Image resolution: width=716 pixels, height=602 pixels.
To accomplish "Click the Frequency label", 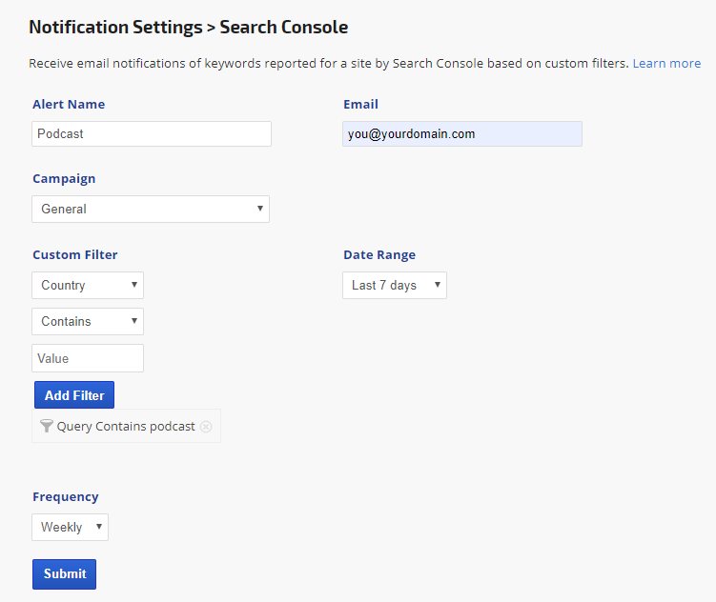I will point(66,496).
